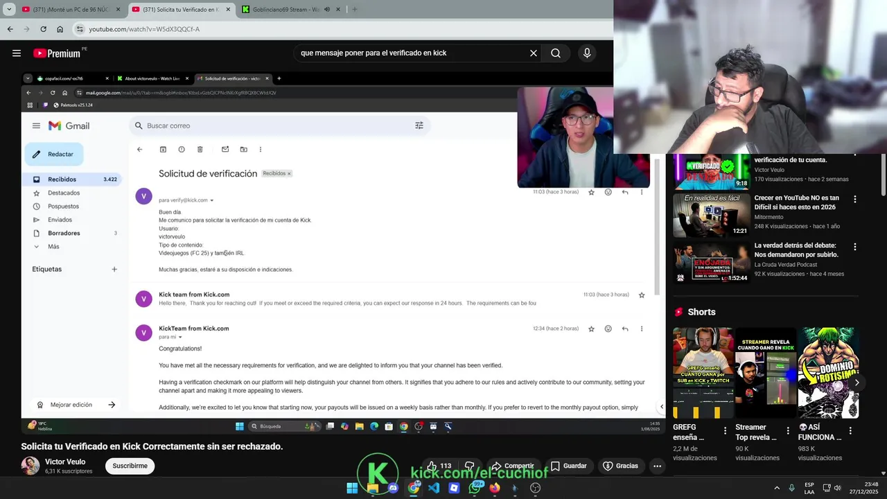Like the video with the 113 thumbs-up
The height and width of the screenshot is (499, 887).
click(439, 466)
